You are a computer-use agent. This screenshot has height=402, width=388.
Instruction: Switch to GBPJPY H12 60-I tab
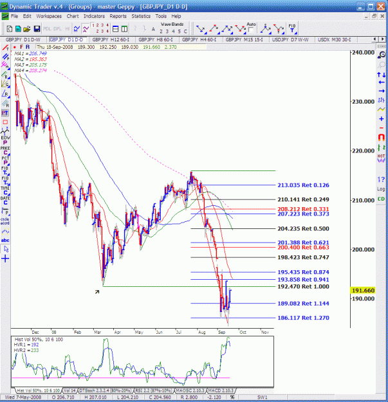[x=111, y=40]
